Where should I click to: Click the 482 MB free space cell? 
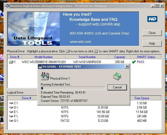[142, 121]
